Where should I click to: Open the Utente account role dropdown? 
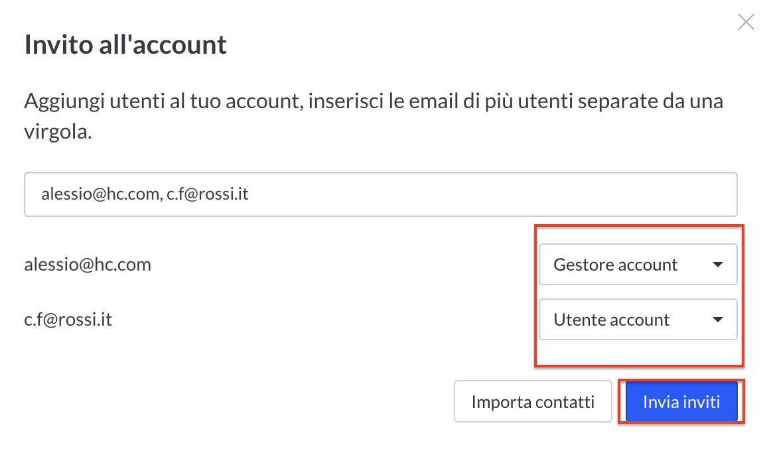point(638,320)
